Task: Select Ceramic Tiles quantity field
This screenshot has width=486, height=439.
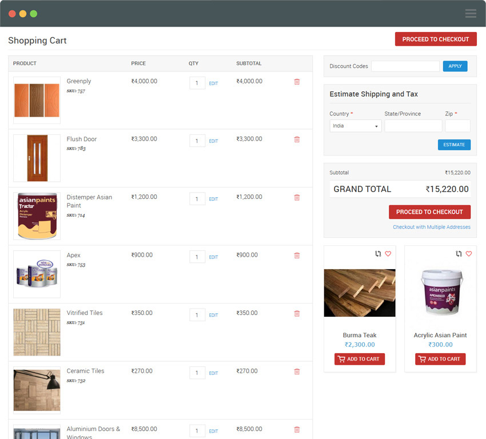Action: [197, 373]
